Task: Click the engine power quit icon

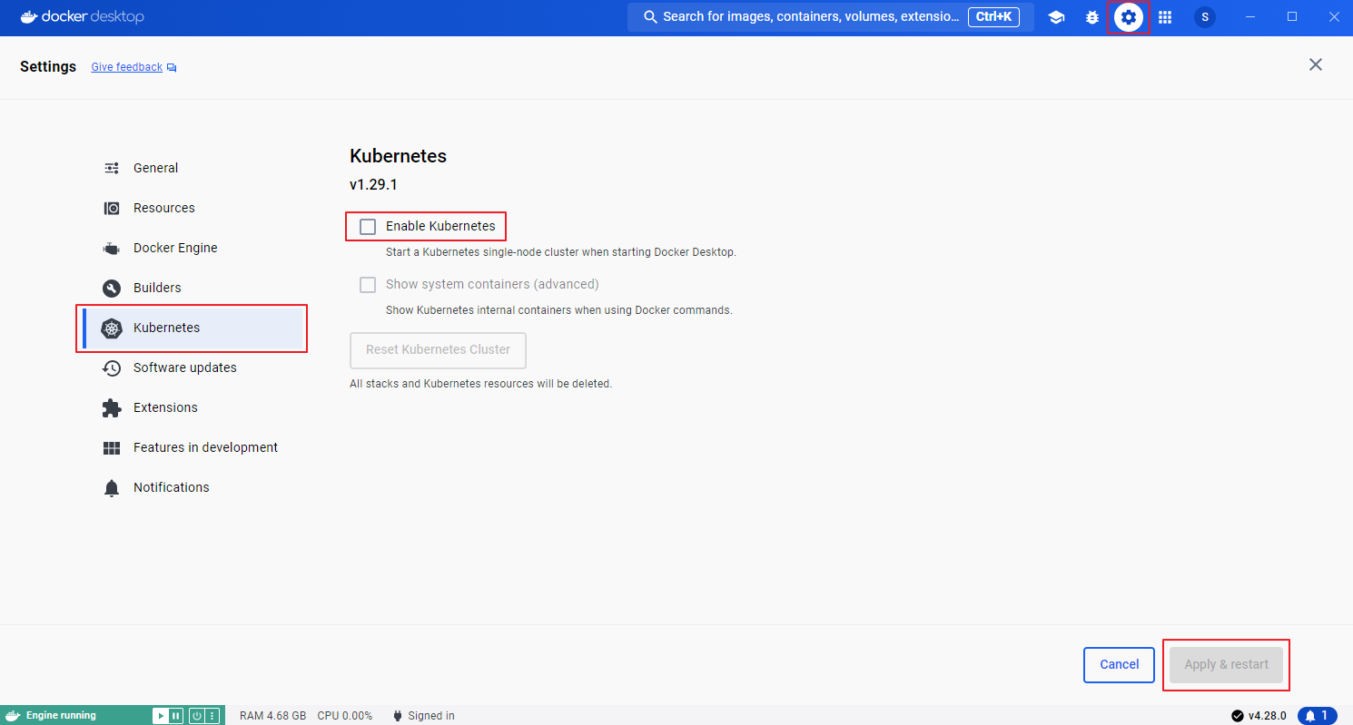Action: [197, 716]
